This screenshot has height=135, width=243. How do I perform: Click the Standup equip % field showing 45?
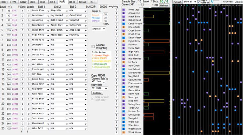106,21
